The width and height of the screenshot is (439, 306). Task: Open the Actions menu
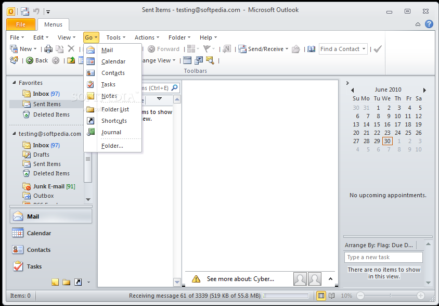[x=147, y=37]
